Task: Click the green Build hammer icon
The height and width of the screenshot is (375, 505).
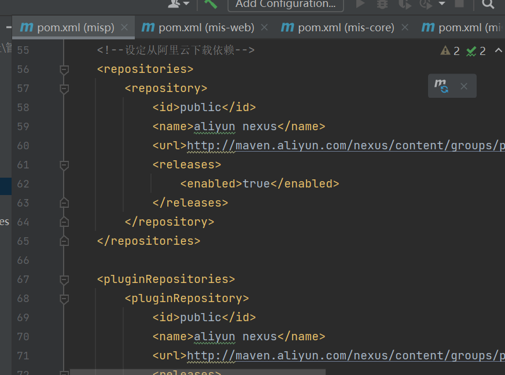Action: point(211,3)
